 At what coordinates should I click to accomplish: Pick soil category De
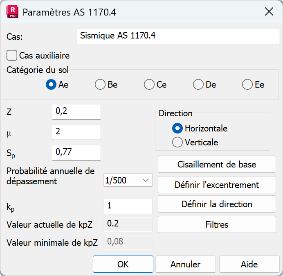(198, 85)
